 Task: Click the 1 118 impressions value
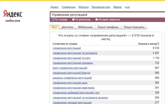click(x=156, y=58)
